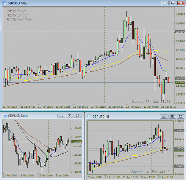This screenshot has height=180, width=186.
Task: Click the 1.53290 price scale value in H1 chart
Action: (179, 174)
